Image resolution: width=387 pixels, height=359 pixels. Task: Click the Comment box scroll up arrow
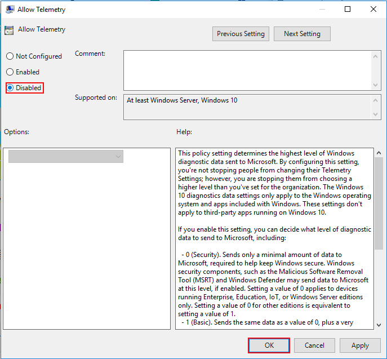point(375,56)
